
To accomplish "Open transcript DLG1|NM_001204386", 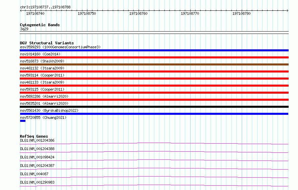I will tap(37, 140).
